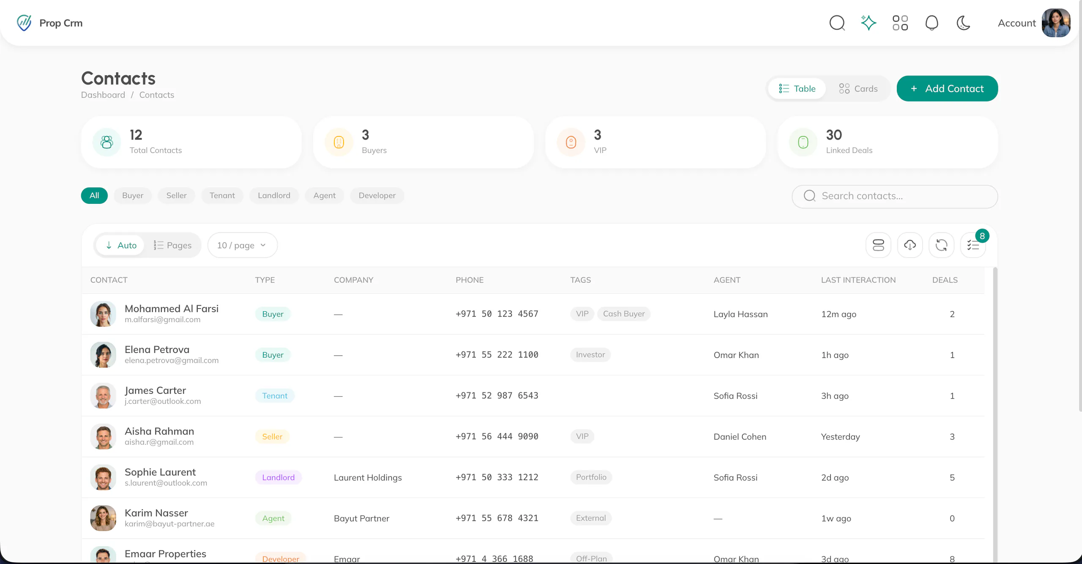Open the global search icon in header
The width and height of the screenshot is (1082, 564).
[837, 23]
